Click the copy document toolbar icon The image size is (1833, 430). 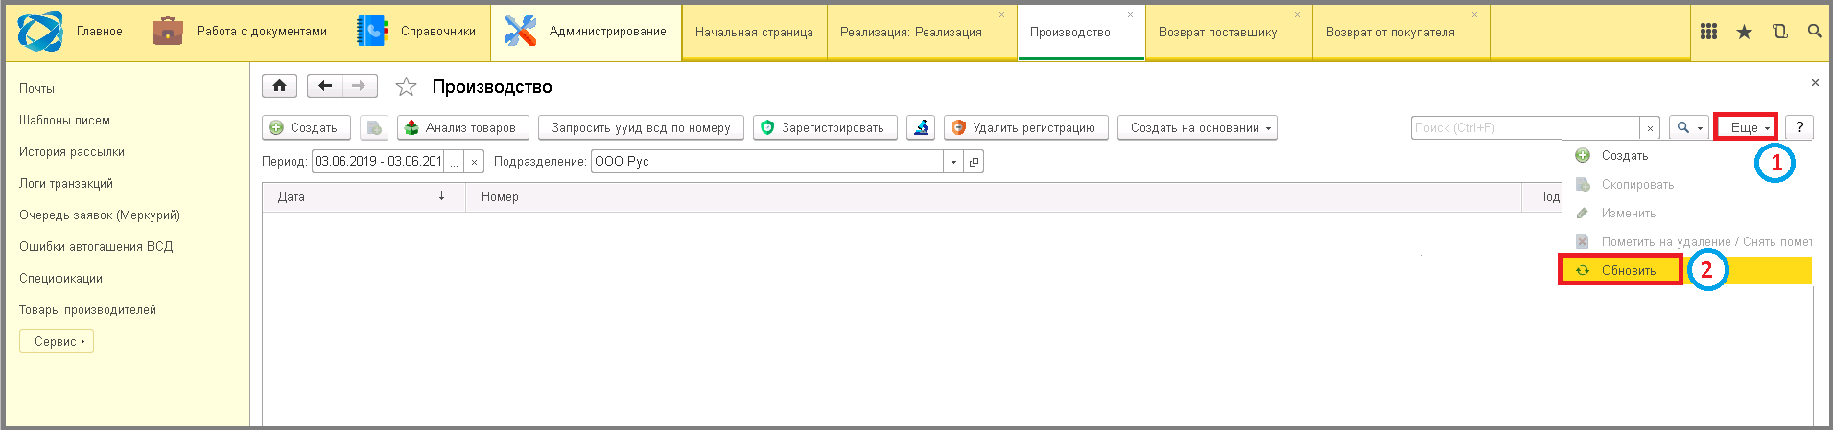tap(374, 127)
